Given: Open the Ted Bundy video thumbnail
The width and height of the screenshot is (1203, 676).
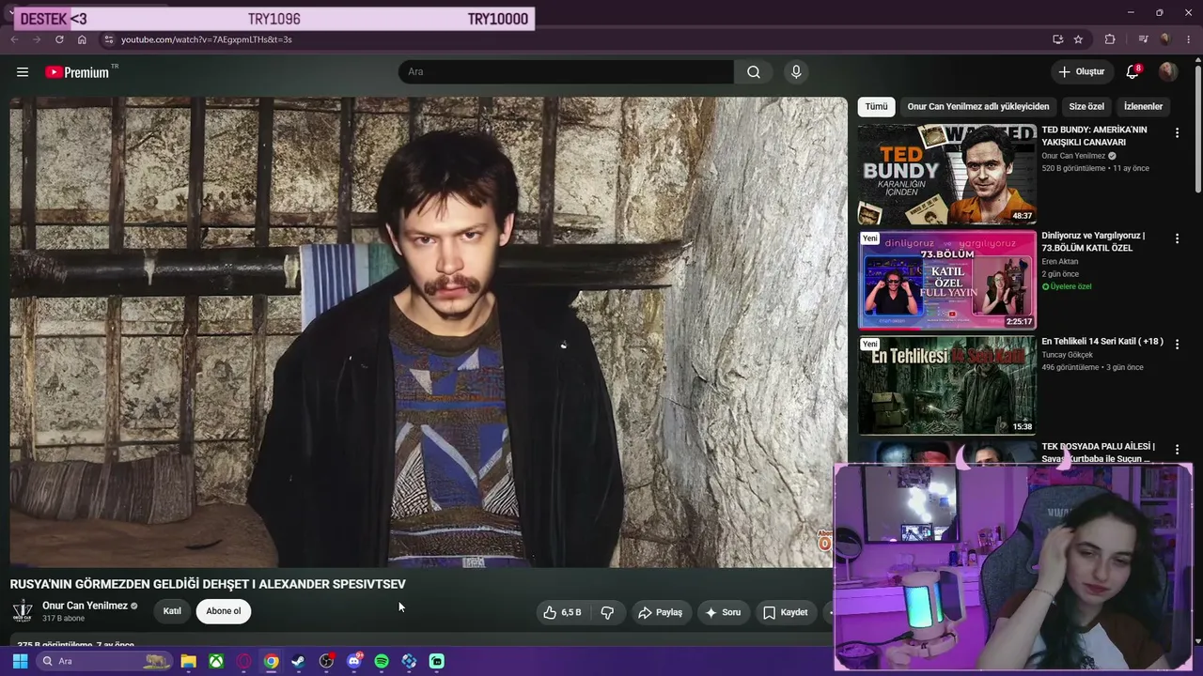Looking at the screenshot, I should pyautogui.click(x=946, y=175).
